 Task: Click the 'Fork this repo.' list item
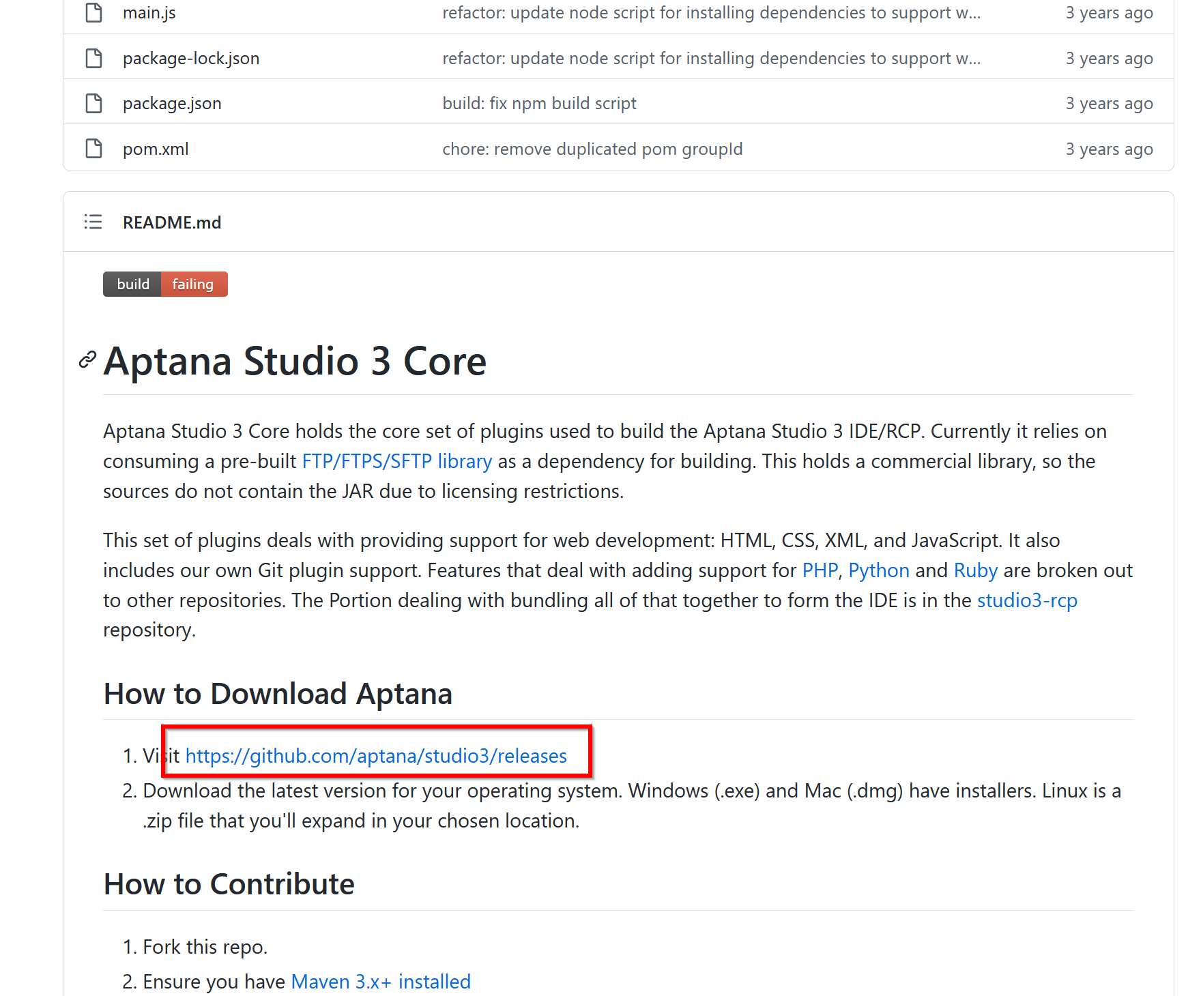pos(205,947)
